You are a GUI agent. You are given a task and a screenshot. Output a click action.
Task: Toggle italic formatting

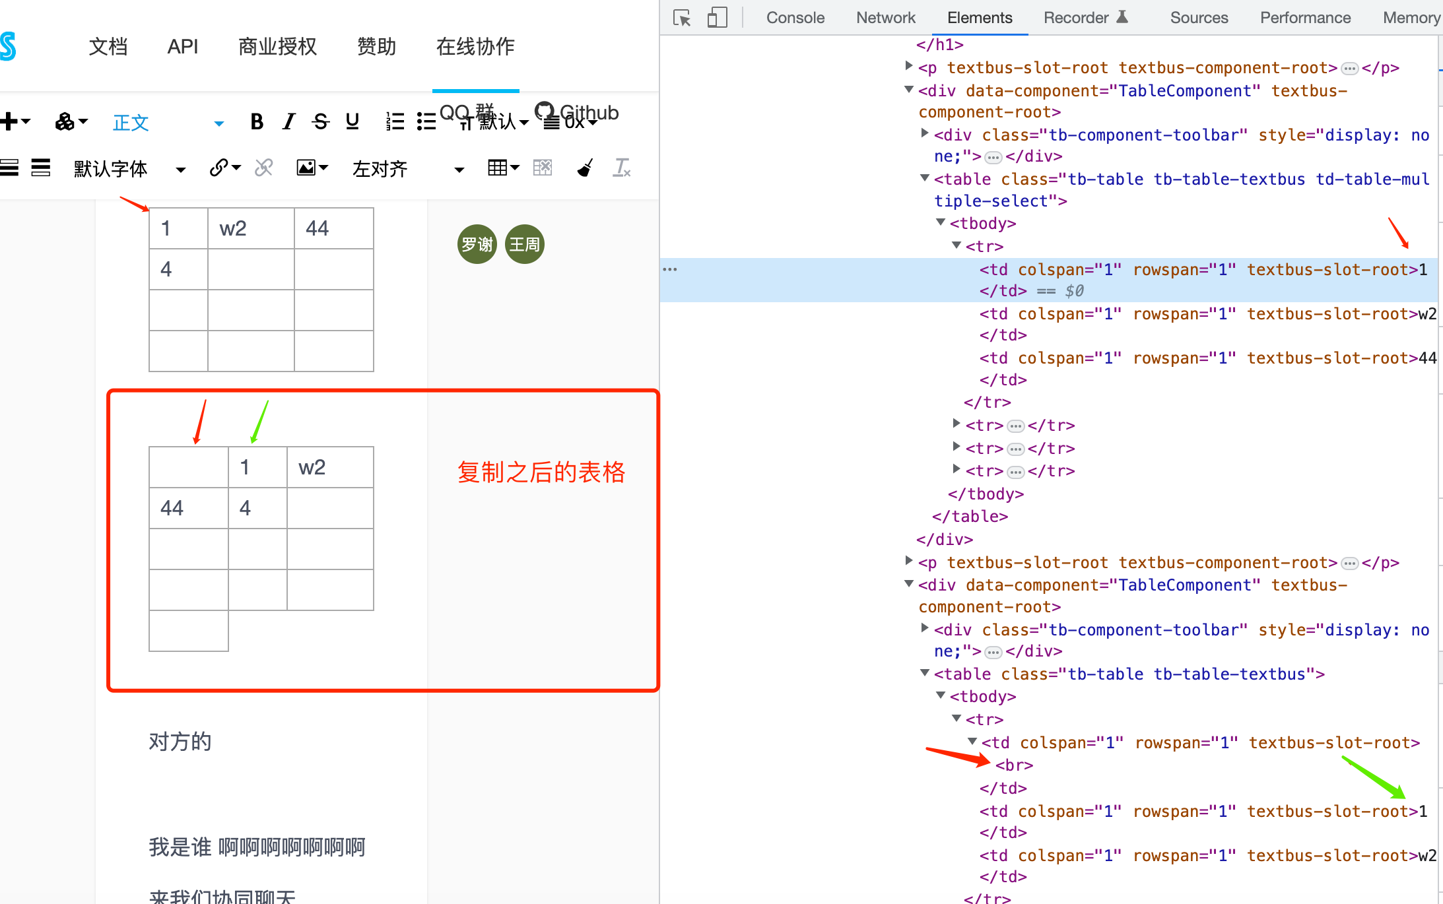(x=288, y=121)
